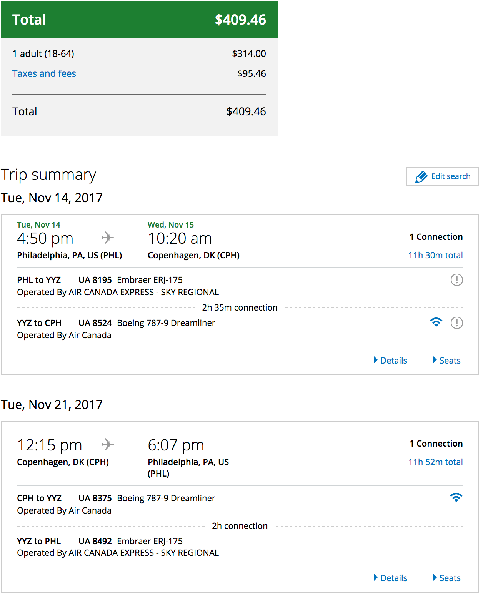Select UA 8492 flight number text
This screenshot has height=595, width=483.
95,541
